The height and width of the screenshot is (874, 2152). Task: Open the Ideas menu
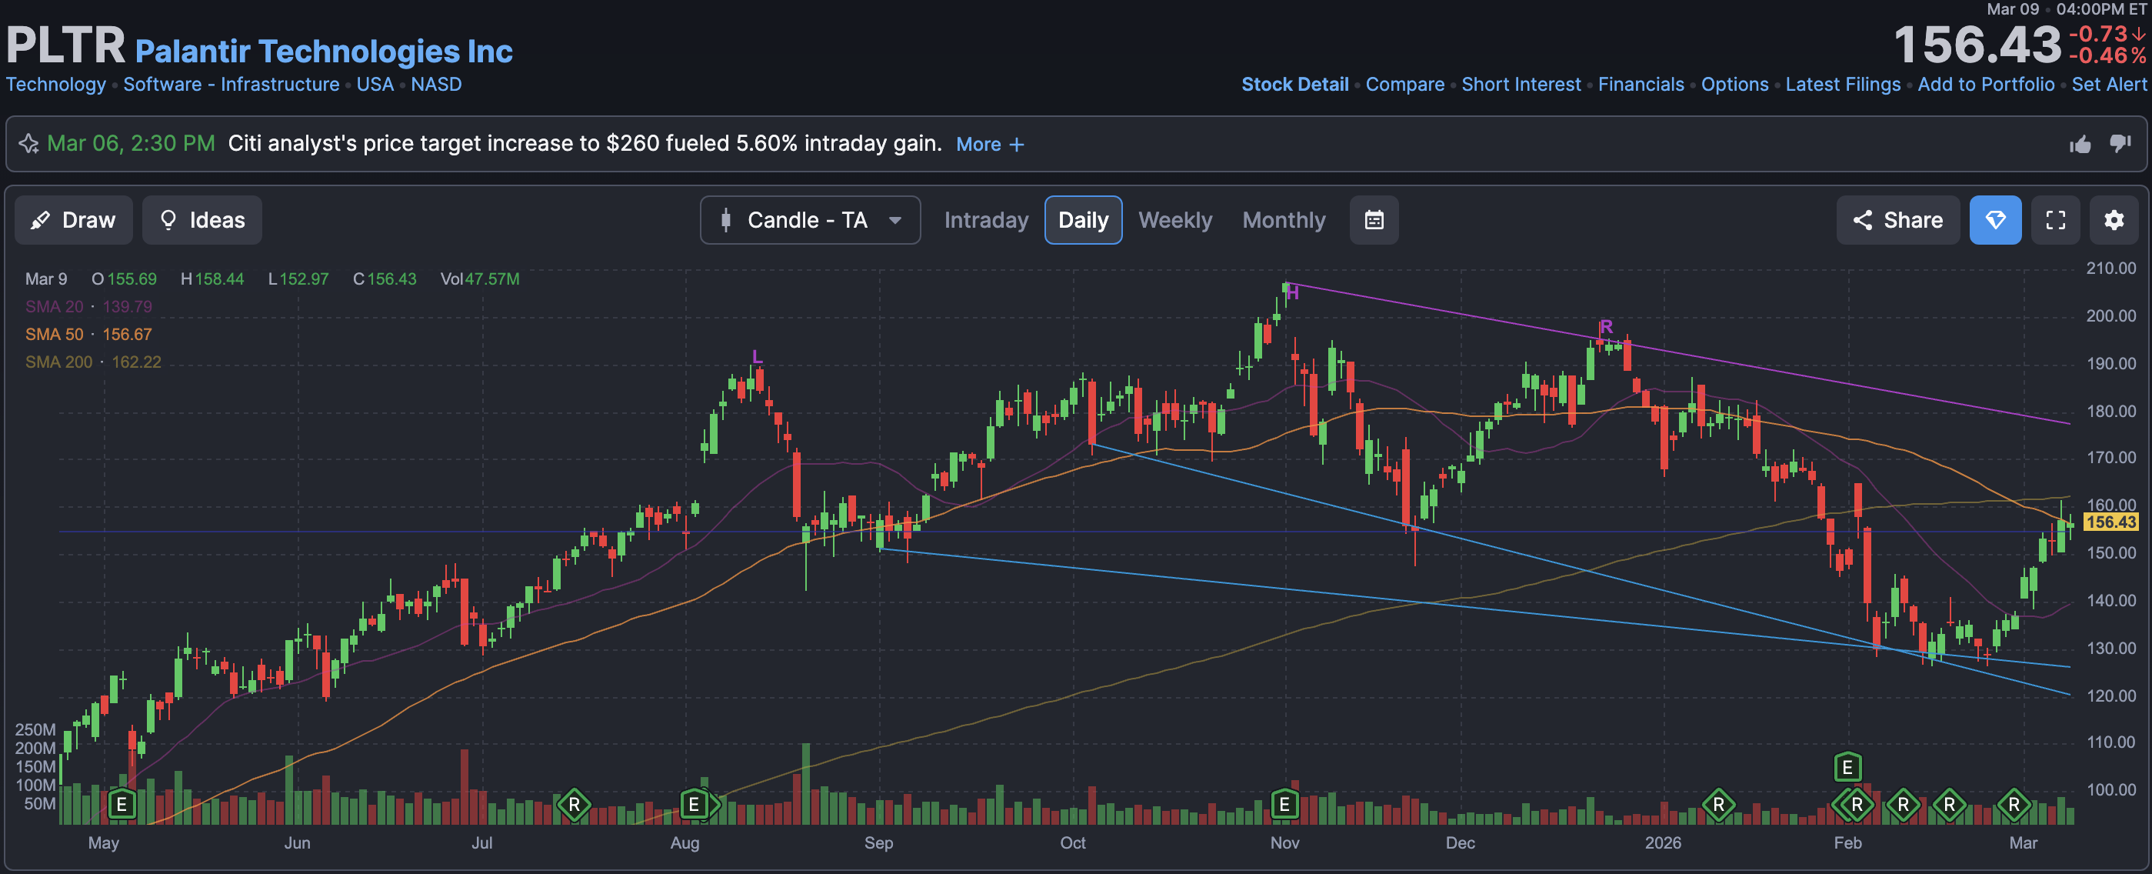coord(202,221)
